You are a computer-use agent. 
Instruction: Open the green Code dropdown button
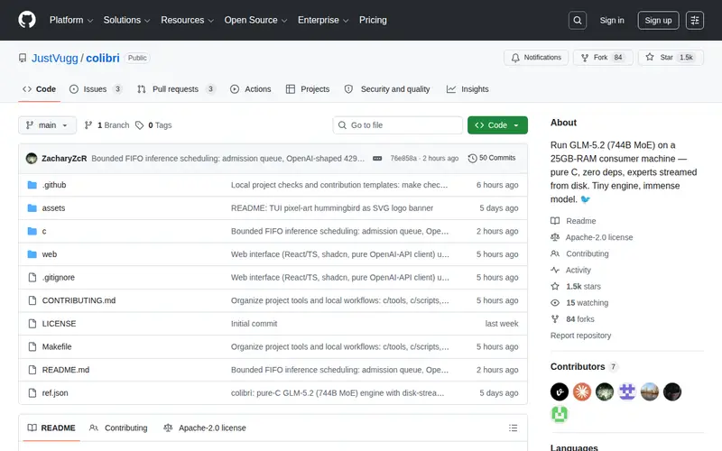(x=497, y=125)
